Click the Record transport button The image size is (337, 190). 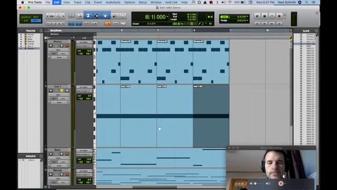point(279,16)
